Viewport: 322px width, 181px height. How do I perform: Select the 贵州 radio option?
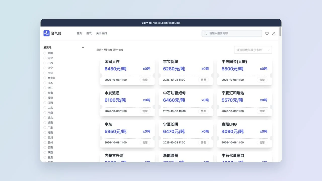point(45,143)
